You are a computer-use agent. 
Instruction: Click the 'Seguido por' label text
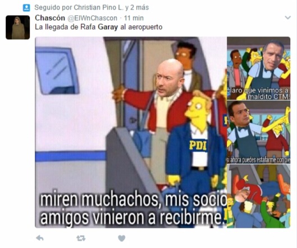[53, 7]
